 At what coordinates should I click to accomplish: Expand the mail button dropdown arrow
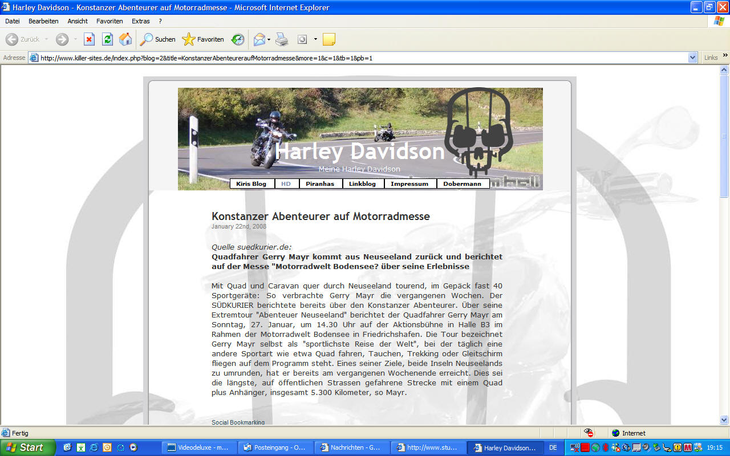click(269, 39)
